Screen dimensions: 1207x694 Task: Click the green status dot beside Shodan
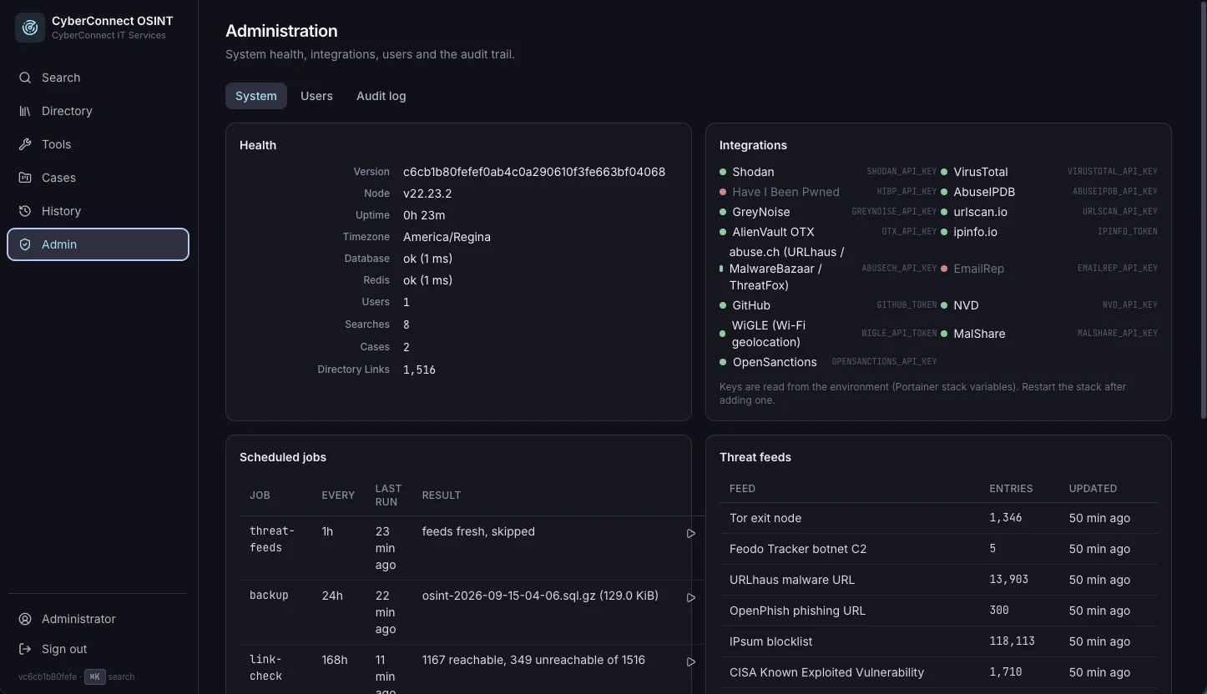click(723, 172)
